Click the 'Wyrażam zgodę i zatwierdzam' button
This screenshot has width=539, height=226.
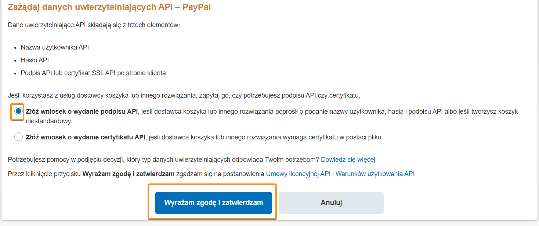[213, 203]
